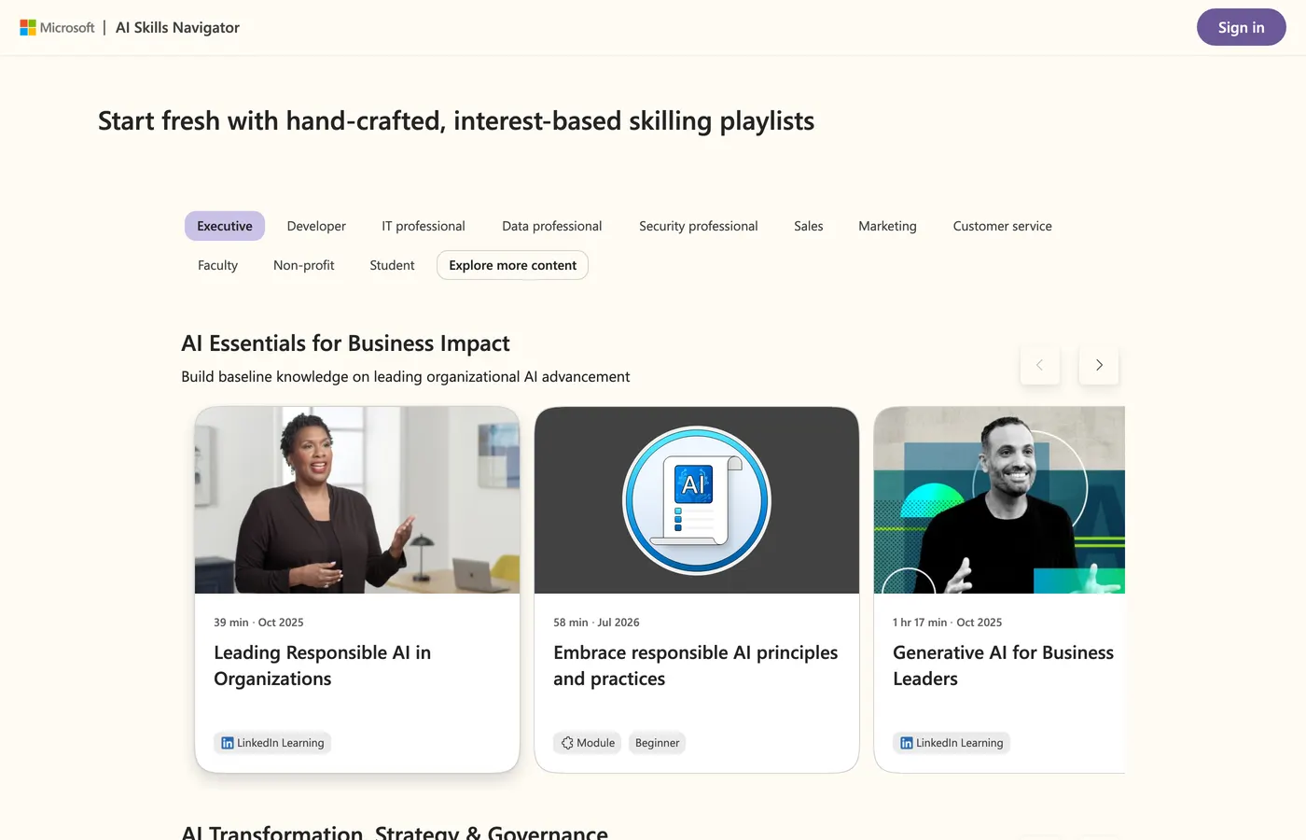Screen dimensions: 1306x840
Task: Open the IT professional tab
Action: pyautogui.click(x=424, y=226)
